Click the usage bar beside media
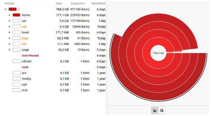The image size is (211, 116). coord(16,79)
